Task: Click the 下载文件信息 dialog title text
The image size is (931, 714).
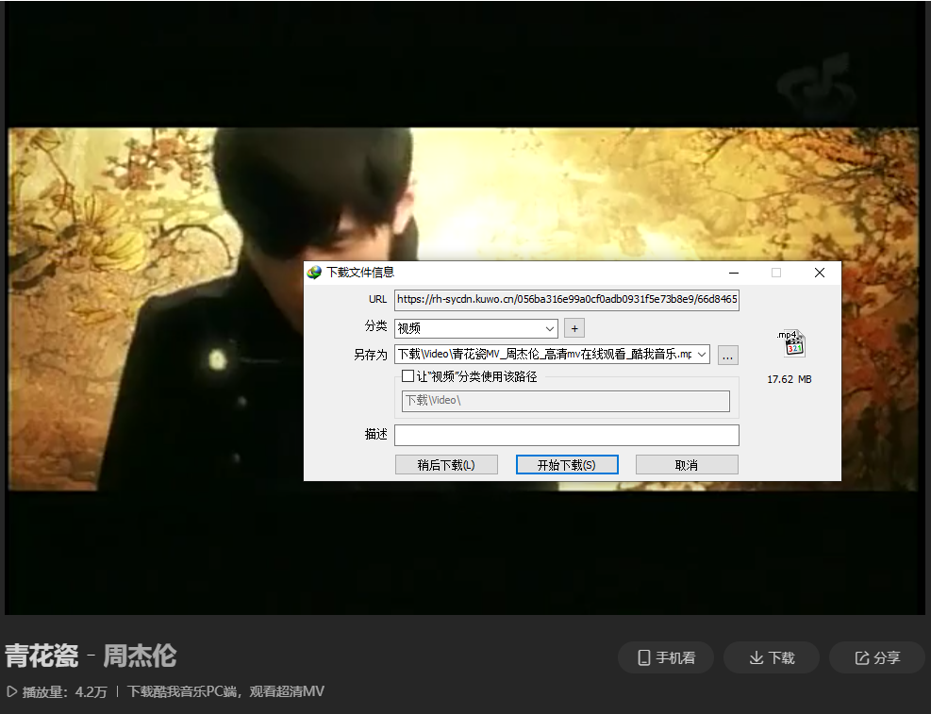Action: (360, 273)
